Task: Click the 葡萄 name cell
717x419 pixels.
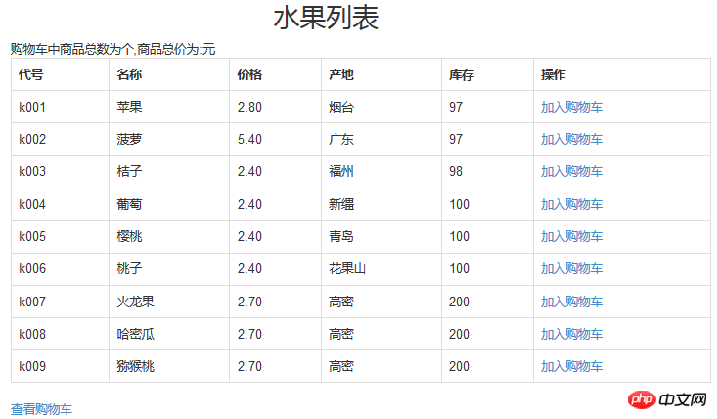Action: tap(129, 204)
